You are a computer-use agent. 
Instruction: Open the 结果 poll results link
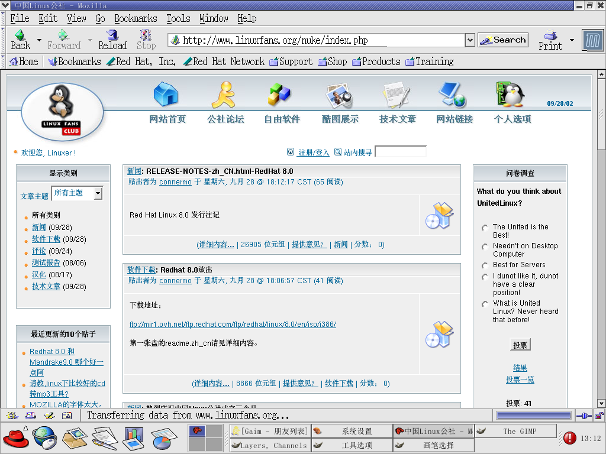[520, 368]
